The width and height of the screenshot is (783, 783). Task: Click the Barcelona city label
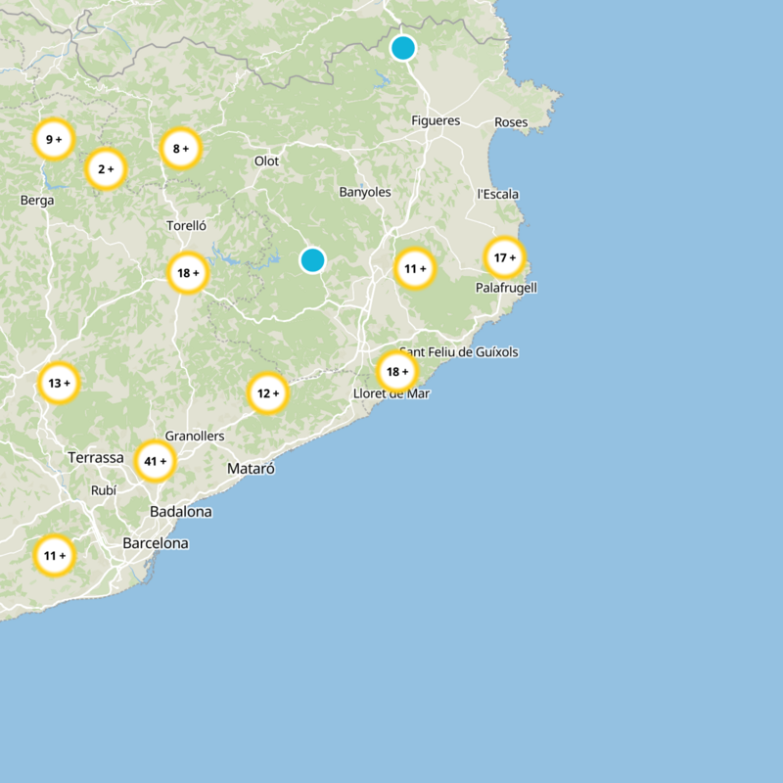(x=156, y=543)
